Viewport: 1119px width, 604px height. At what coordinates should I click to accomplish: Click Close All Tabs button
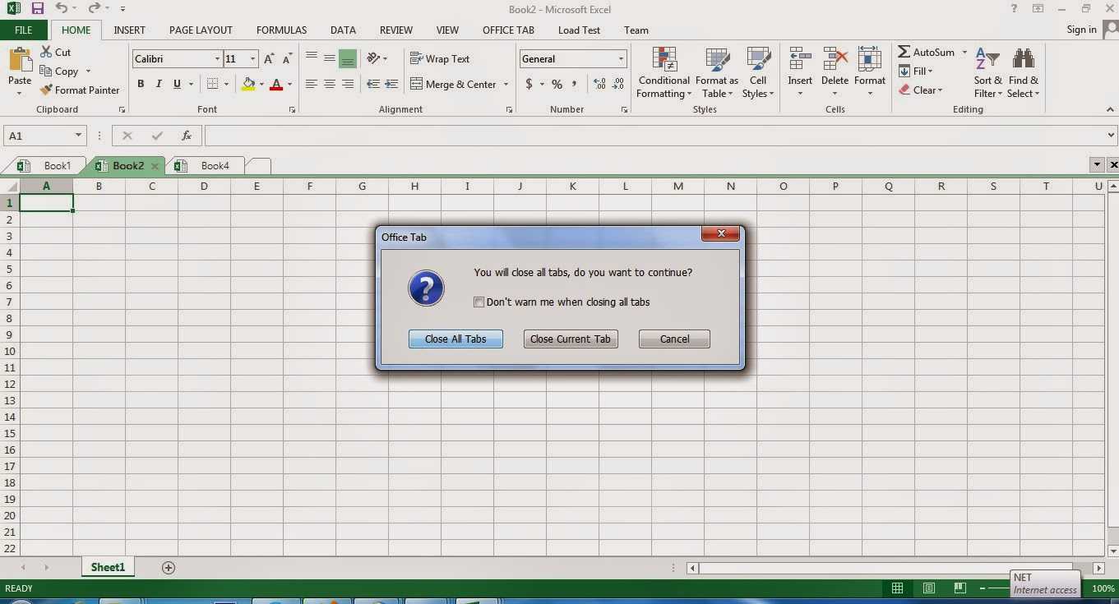tap(455, 339)
